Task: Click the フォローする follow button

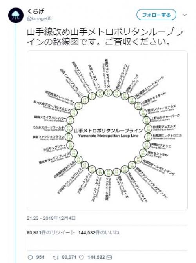Action: [x=156, y=15]
